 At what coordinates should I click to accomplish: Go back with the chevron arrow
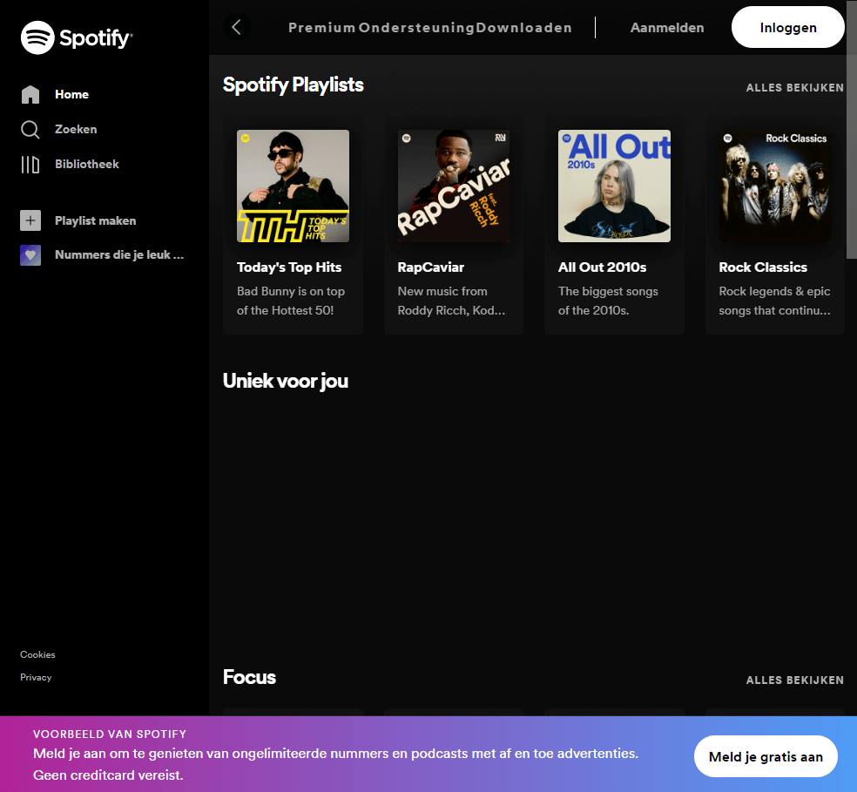236,27
